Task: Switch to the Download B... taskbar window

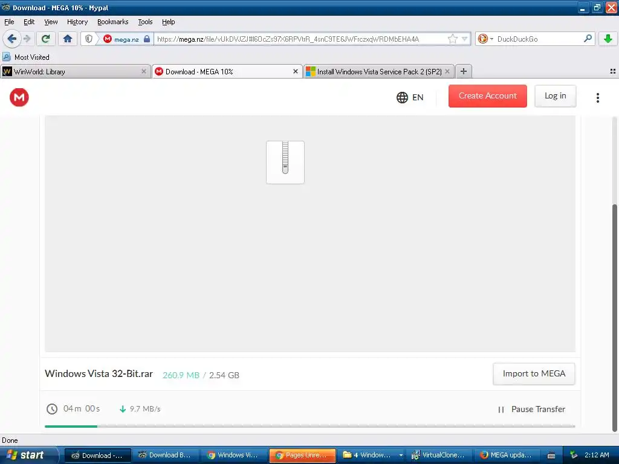Action: pos(164,455)
